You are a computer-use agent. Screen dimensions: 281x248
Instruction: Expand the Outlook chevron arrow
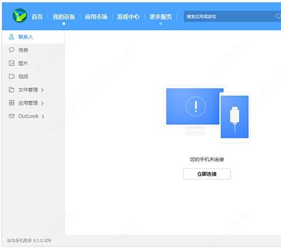point(43,117)
